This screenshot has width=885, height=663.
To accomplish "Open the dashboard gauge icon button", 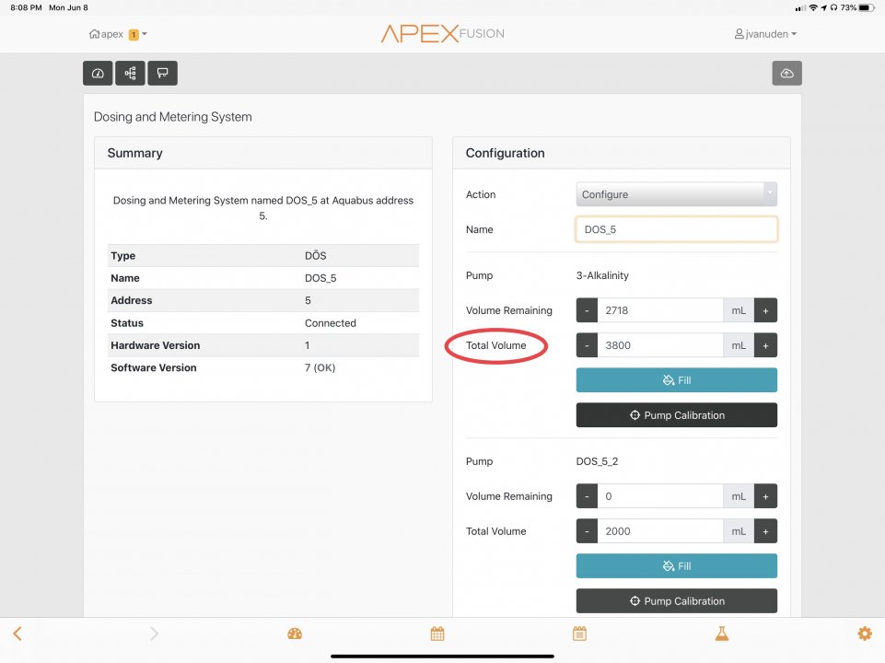I will click(x=98, y=74).
